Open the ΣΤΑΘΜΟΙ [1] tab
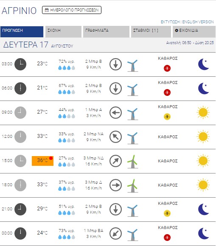The image size is (216, 246). click(x=151, y=32)
